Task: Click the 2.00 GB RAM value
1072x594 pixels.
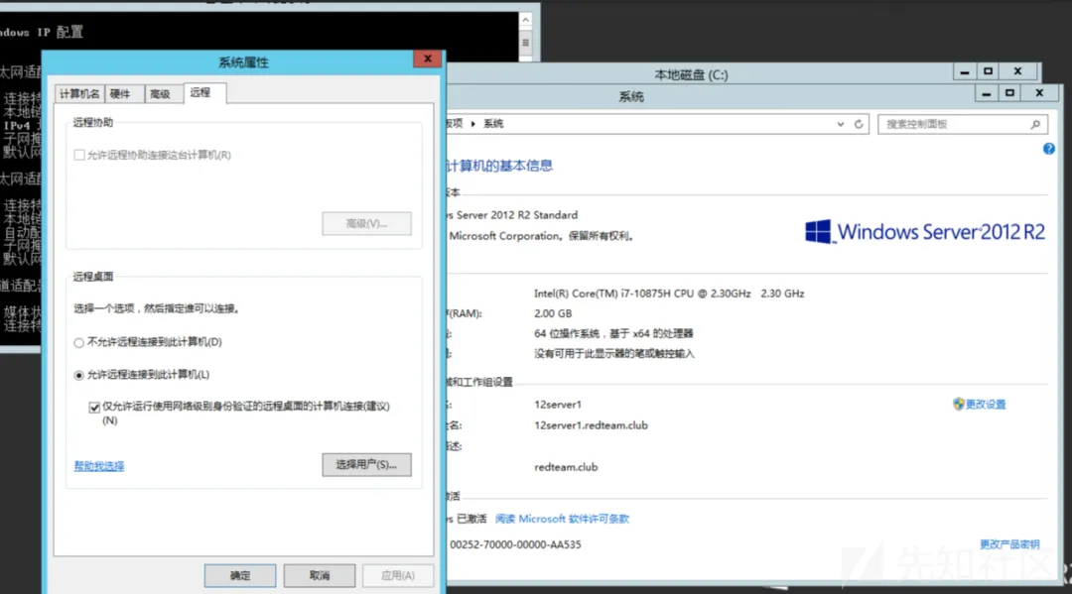Action: pyautogui.click(x=553, y=313)
